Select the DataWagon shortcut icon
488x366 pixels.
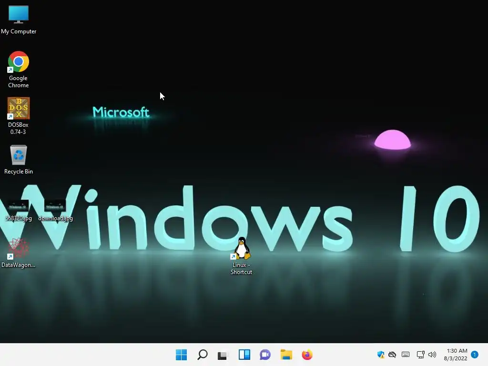point(19,253)
